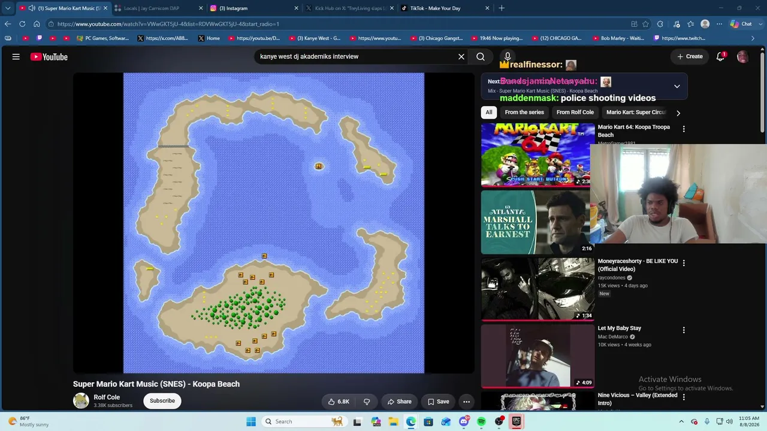This screenshot has width=767, height=431.
Task: Open the 'Bob Marley - Waiti...' bookmark
Action: pos(618,38)
